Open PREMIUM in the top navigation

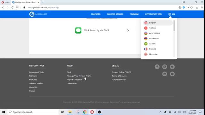[x=134, y=14]
